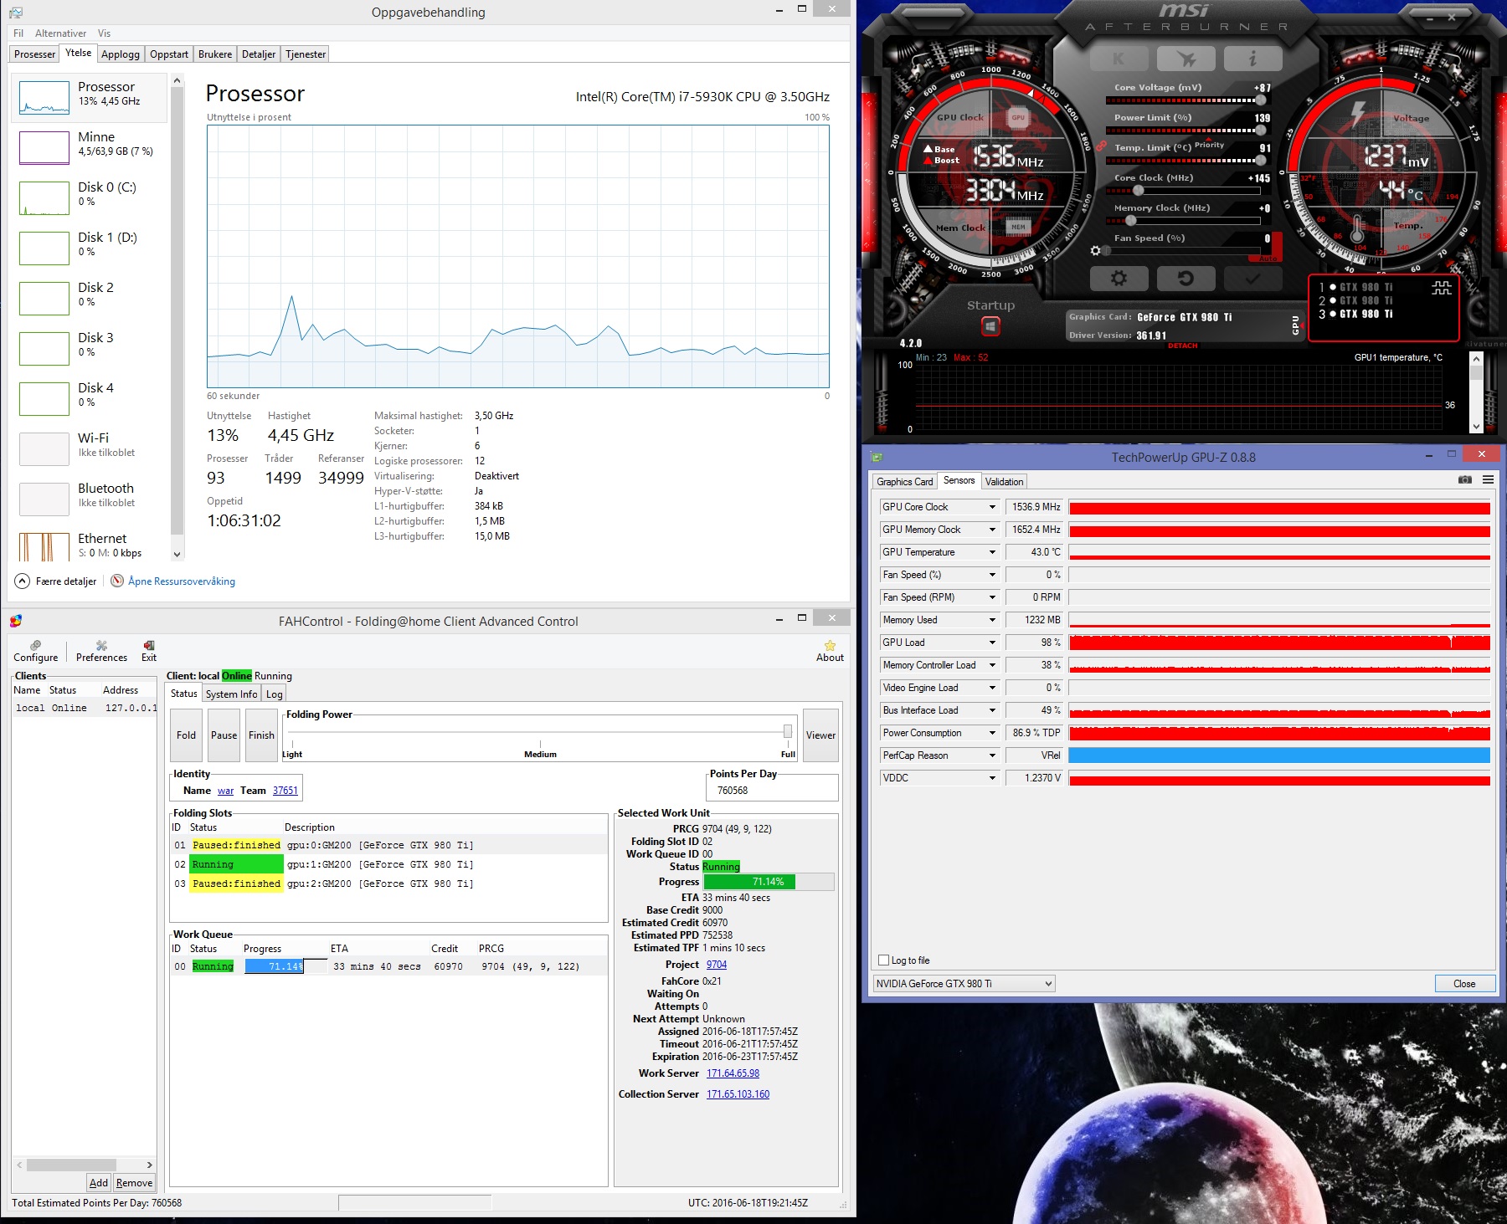
Task: Open the FAHControl Viewer button
Action: pyautogui.click(x=820, y=735)
